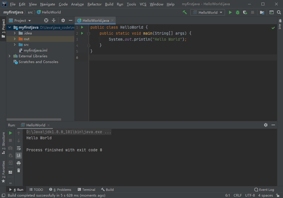Clear all output with trash icon

(19, 170)
